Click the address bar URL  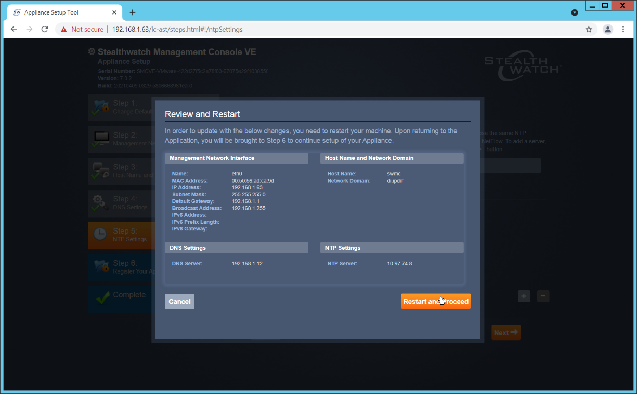point(177,30)
